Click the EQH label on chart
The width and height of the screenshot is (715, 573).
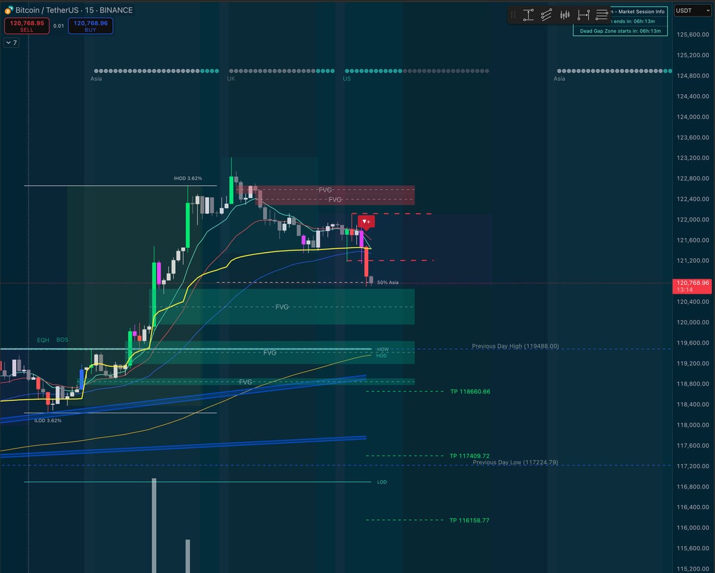point(43,340)
